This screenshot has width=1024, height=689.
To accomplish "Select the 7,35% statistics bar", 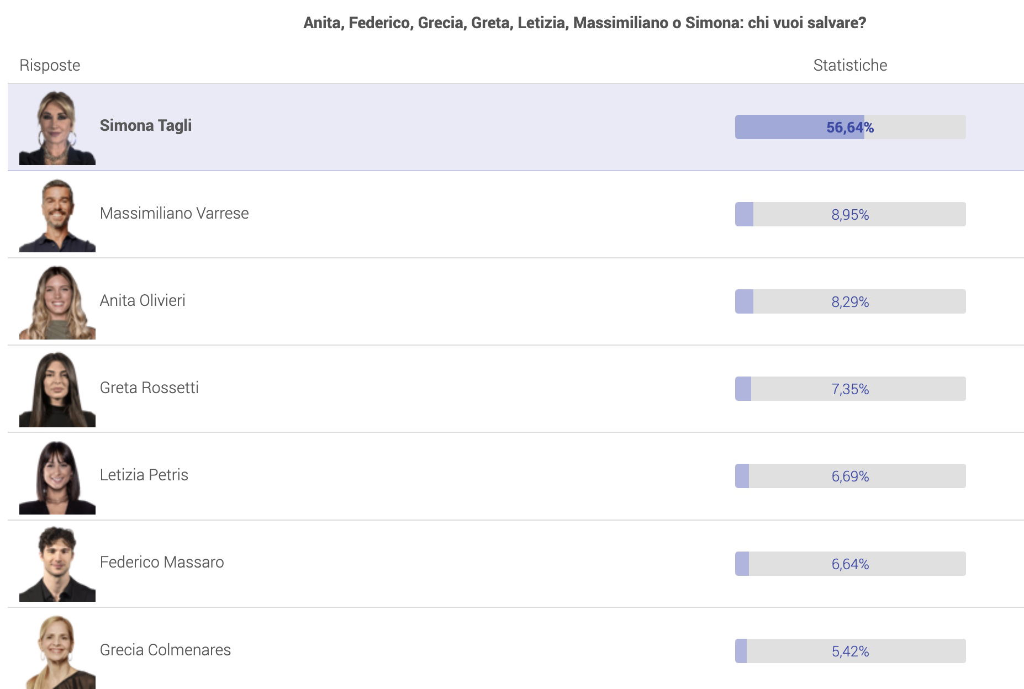I will [x=850, y=389].
